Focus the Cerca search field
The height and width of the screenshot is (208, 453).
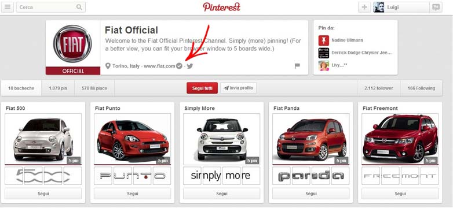[51, 7]
